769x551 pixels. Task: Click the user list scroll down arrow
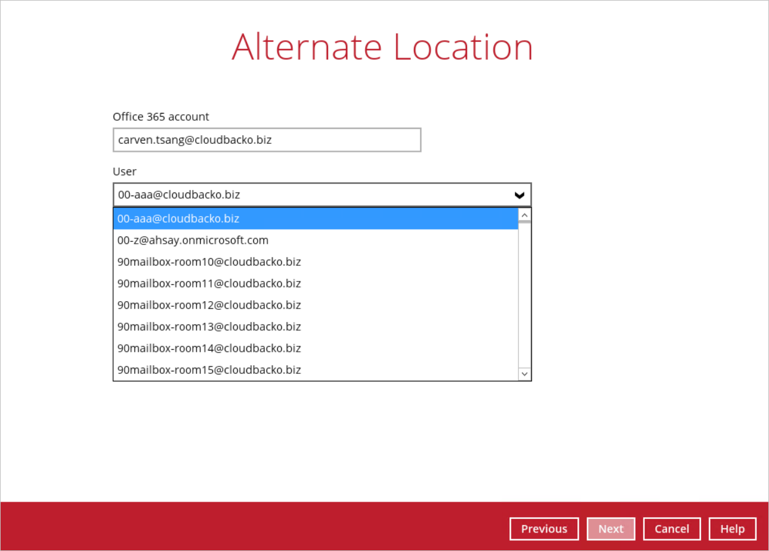coord(524,373)
